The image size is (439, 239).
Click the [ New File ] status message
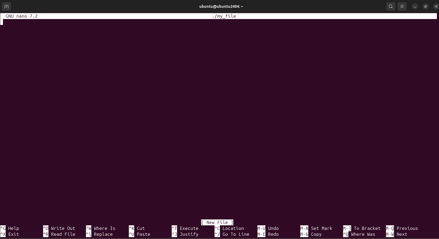217,222
